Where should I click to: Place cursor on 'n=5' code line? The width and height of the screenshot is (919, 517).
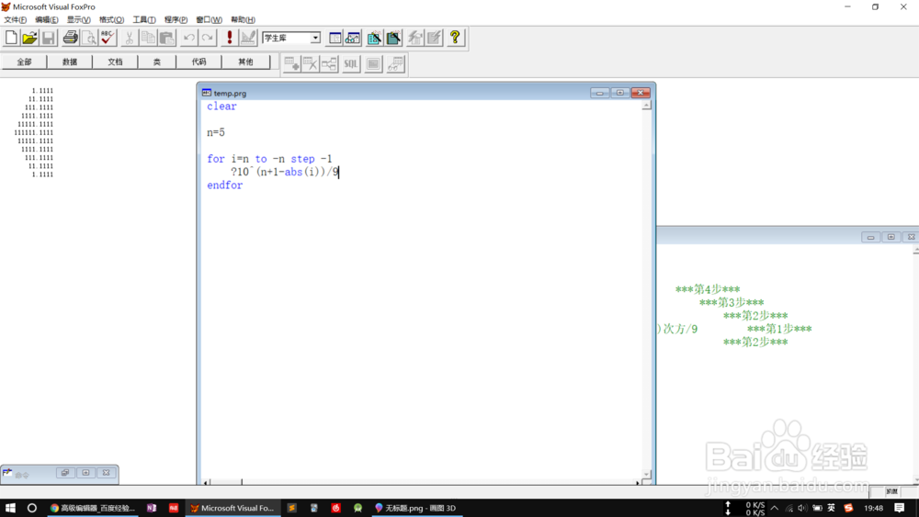[216, 132]
